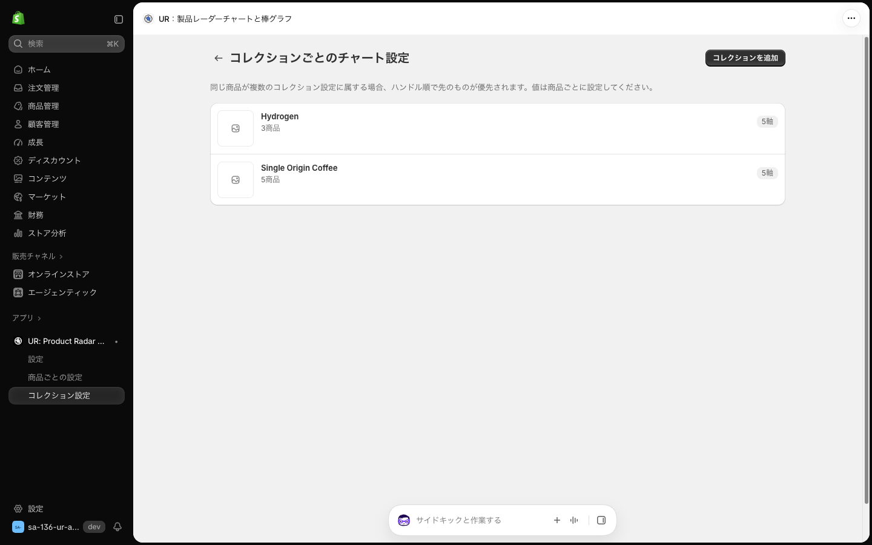This screenshot has height=545, width=872.
Task: Start voice input in Sidekick bar
Action: click(574, 520)
